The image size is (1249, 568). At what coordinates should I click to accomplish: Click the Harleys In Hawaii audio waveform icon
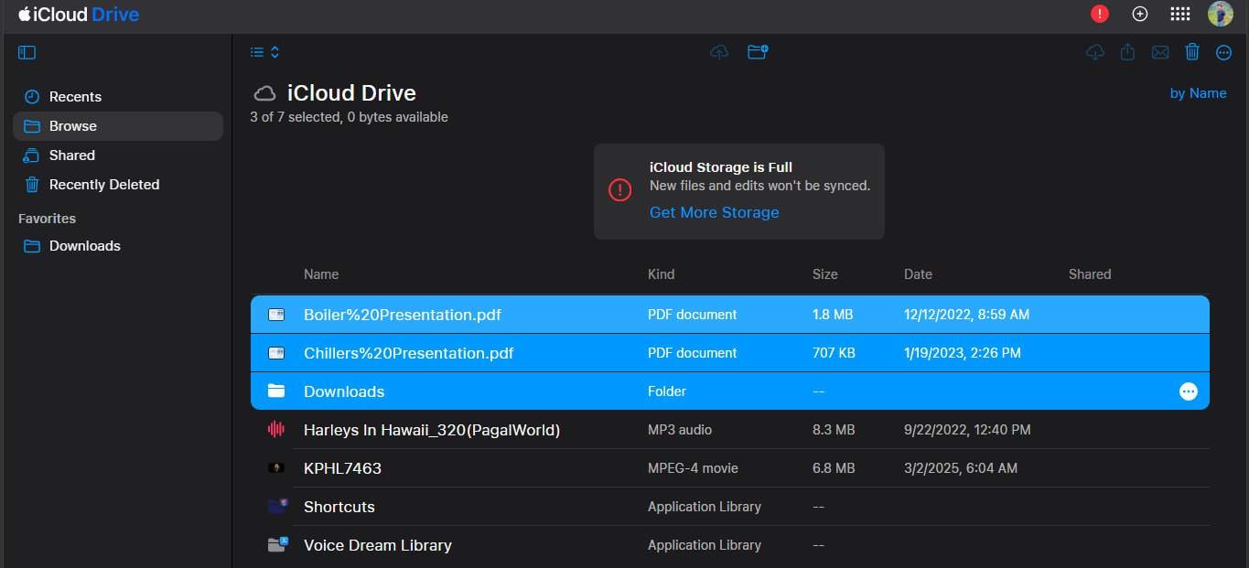coord(276,430)
